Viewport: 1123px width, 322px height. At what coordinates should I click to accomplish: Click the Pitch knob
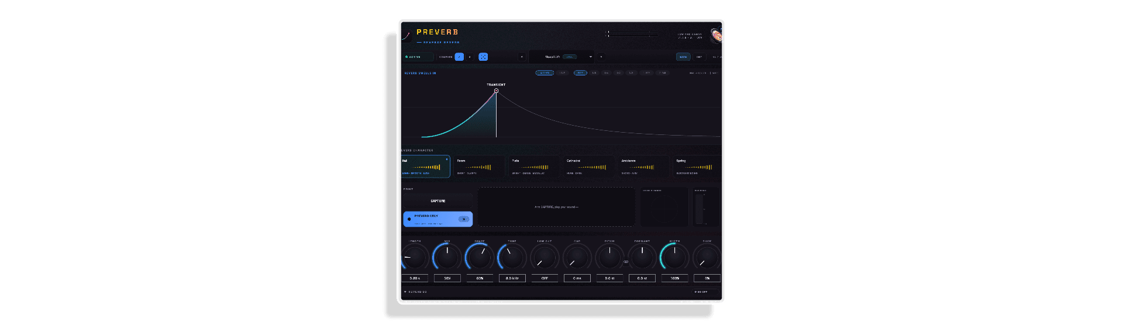click(x=609, y=257)
